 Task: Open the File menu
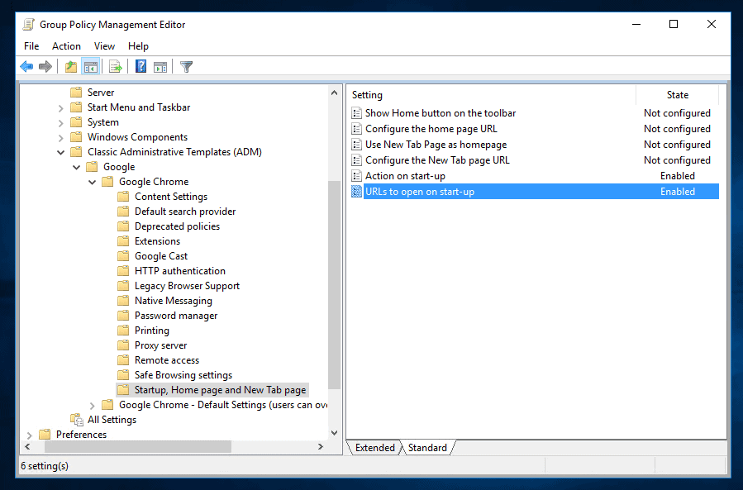(31, 46)
